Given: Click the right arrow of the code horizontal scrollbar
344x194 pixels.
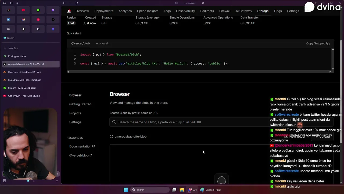Looking at the screenshot, I should (330, 72).
